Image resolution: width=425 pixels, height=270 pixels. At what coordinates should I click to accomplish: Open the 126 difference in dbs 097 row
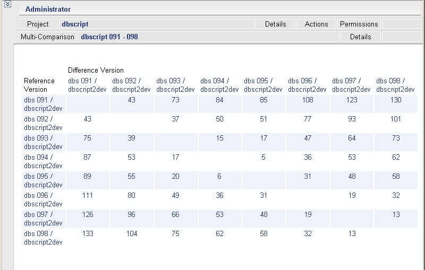[x=88, y=214]
